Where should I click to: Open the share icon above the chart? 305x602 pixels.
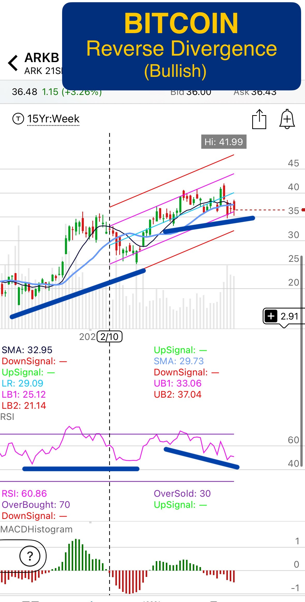pyautogui.click(x=259, y=119)
